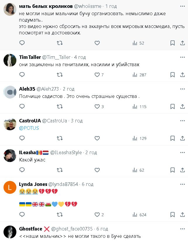188x241 pixels.
Task: Open Lynda Jones orange avatar
Action: pyautogui.click(x=10, y=187)
